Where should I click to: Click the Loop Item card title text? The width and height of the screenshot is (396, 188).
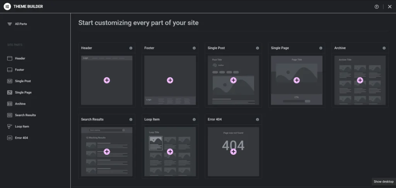(x=152, y=119)
